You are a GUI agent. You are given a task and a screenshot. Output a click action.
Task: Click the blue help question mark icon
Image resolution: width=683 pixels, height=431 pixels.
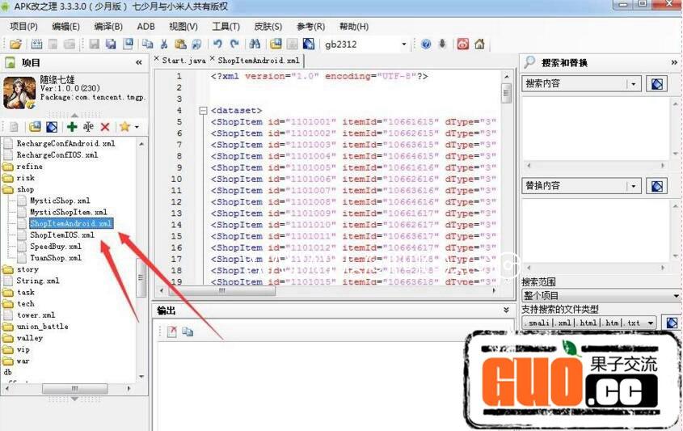click(426, 44)
